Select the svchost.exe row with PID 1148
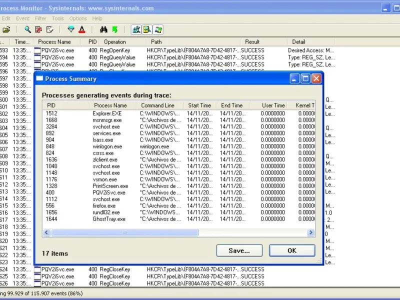The image size is (400, 300). tap(179, 173)
